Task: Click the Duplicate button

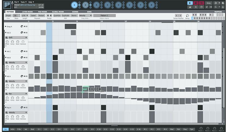Action: click(x=65, y=16)
